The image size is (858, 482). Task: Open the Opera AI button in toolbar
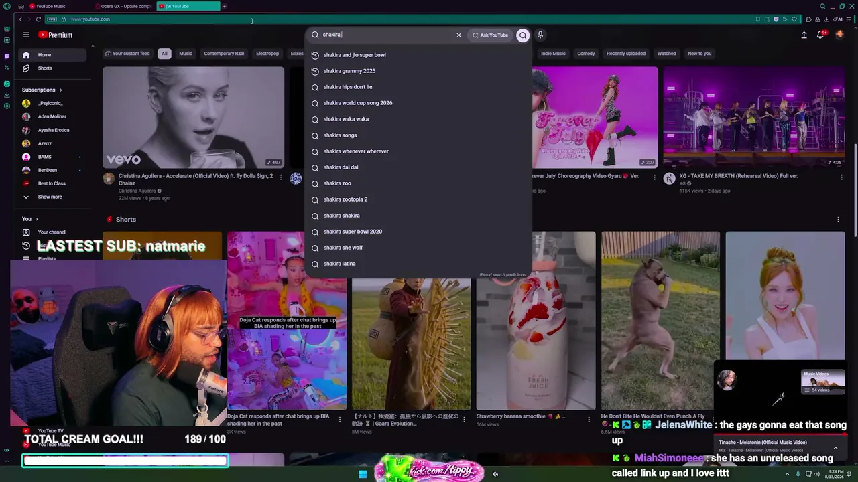(839, 19)
